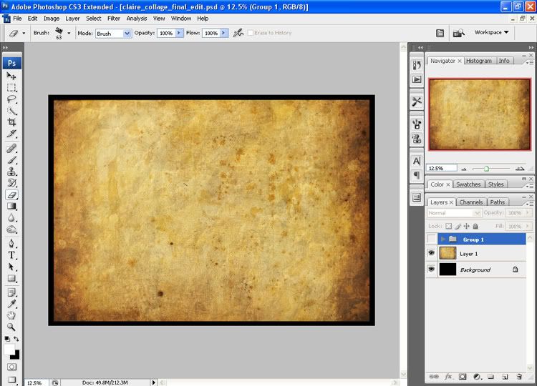The width and height of the screenshot is (537, 386).
Task: Toggle lock position icon
Action: (x=466, y=226)
